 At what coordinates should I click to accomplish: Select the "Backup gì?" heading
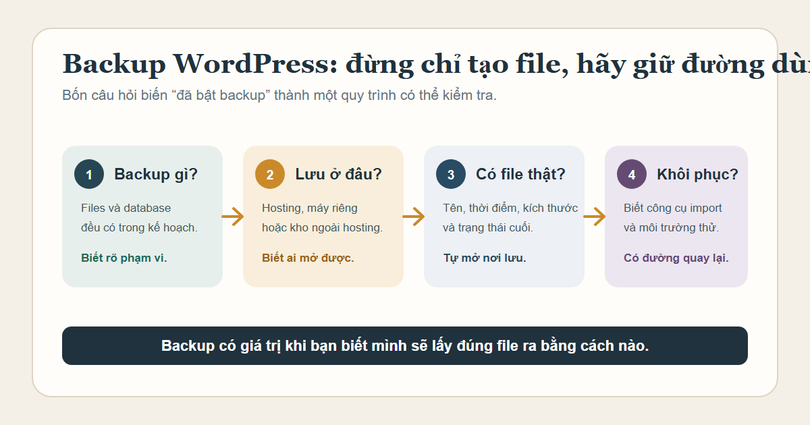(x=156, y=174)
